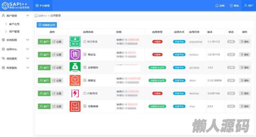Click the SAPI++ logo icon

pos(5,5)
